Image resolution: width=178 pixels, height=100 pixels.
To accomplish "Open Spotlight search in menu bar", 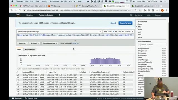I will coord(161,1).
